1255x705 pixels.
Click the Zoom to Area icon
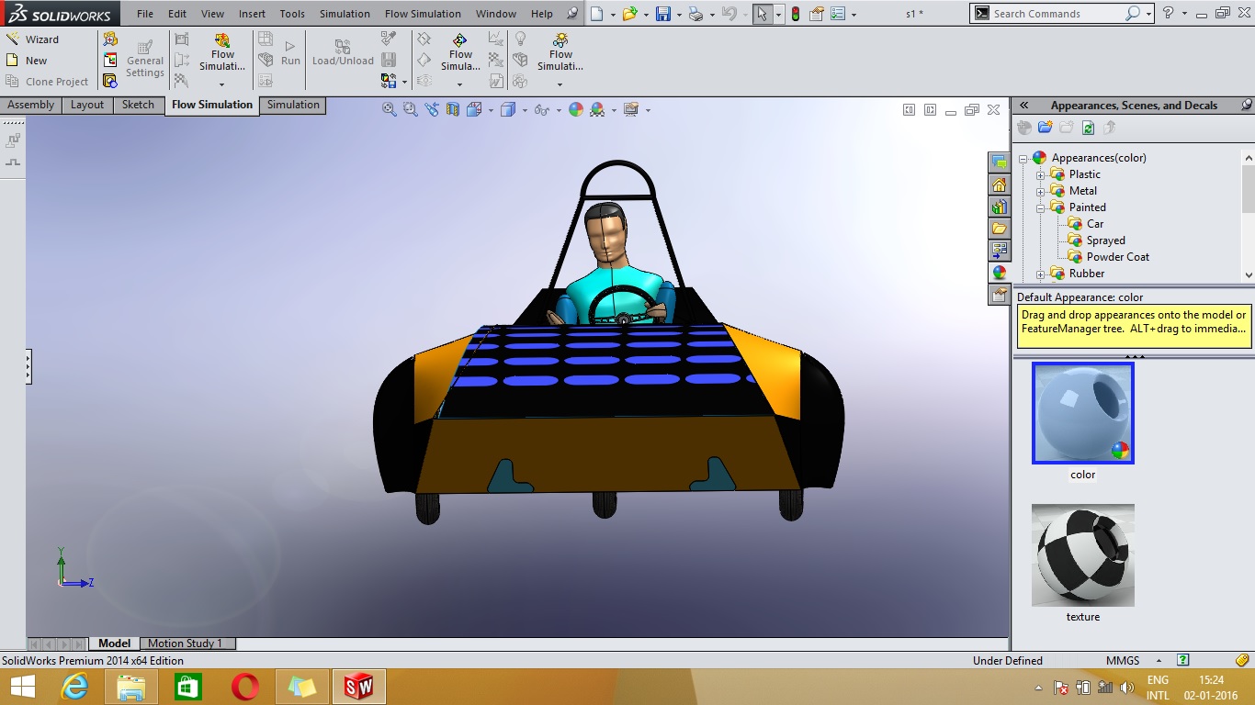click(410, 109)
